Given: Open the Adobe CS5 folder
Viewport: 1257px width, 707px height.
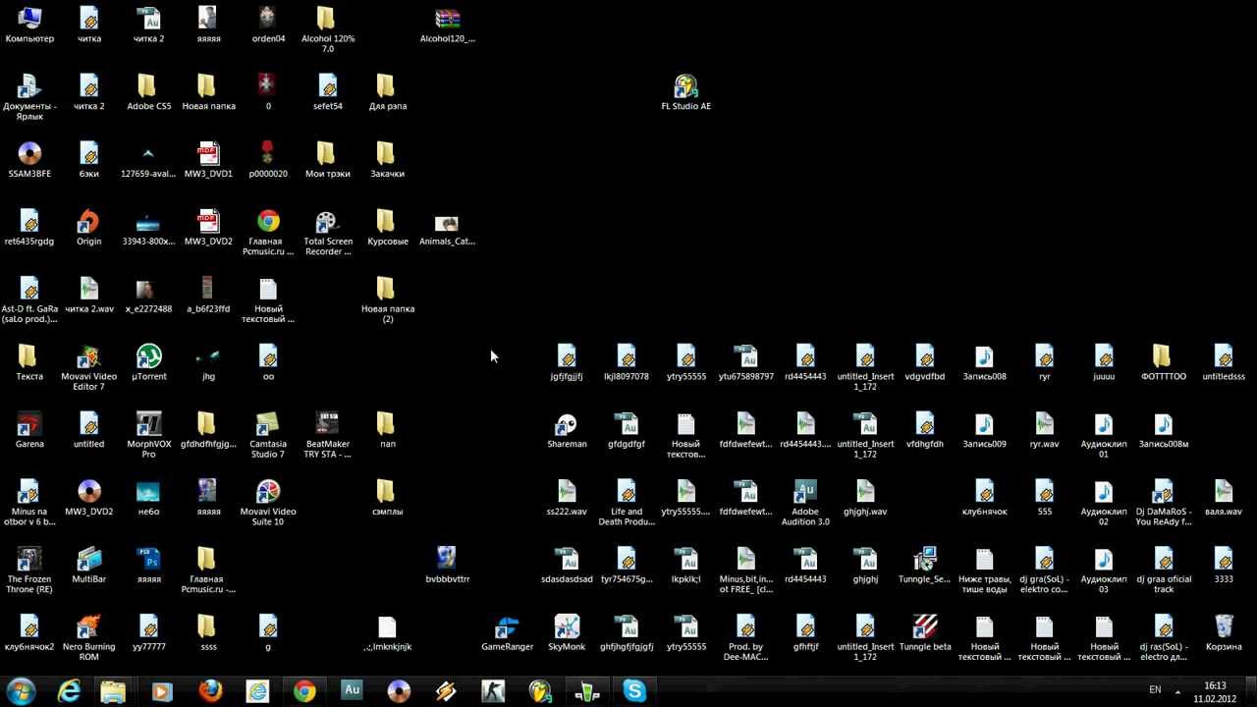Looking at the screenshot, I should coord(148,93).
